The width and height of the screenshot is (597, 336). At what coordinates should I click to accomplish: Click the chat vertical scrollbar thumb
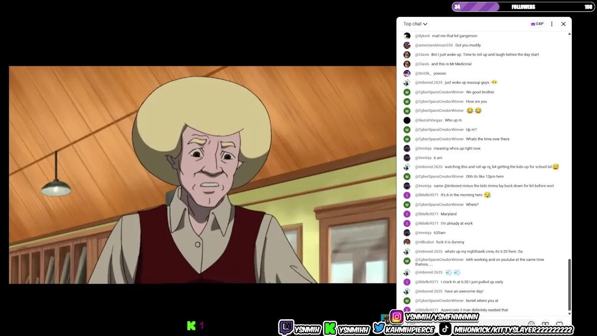click(569, 285)
